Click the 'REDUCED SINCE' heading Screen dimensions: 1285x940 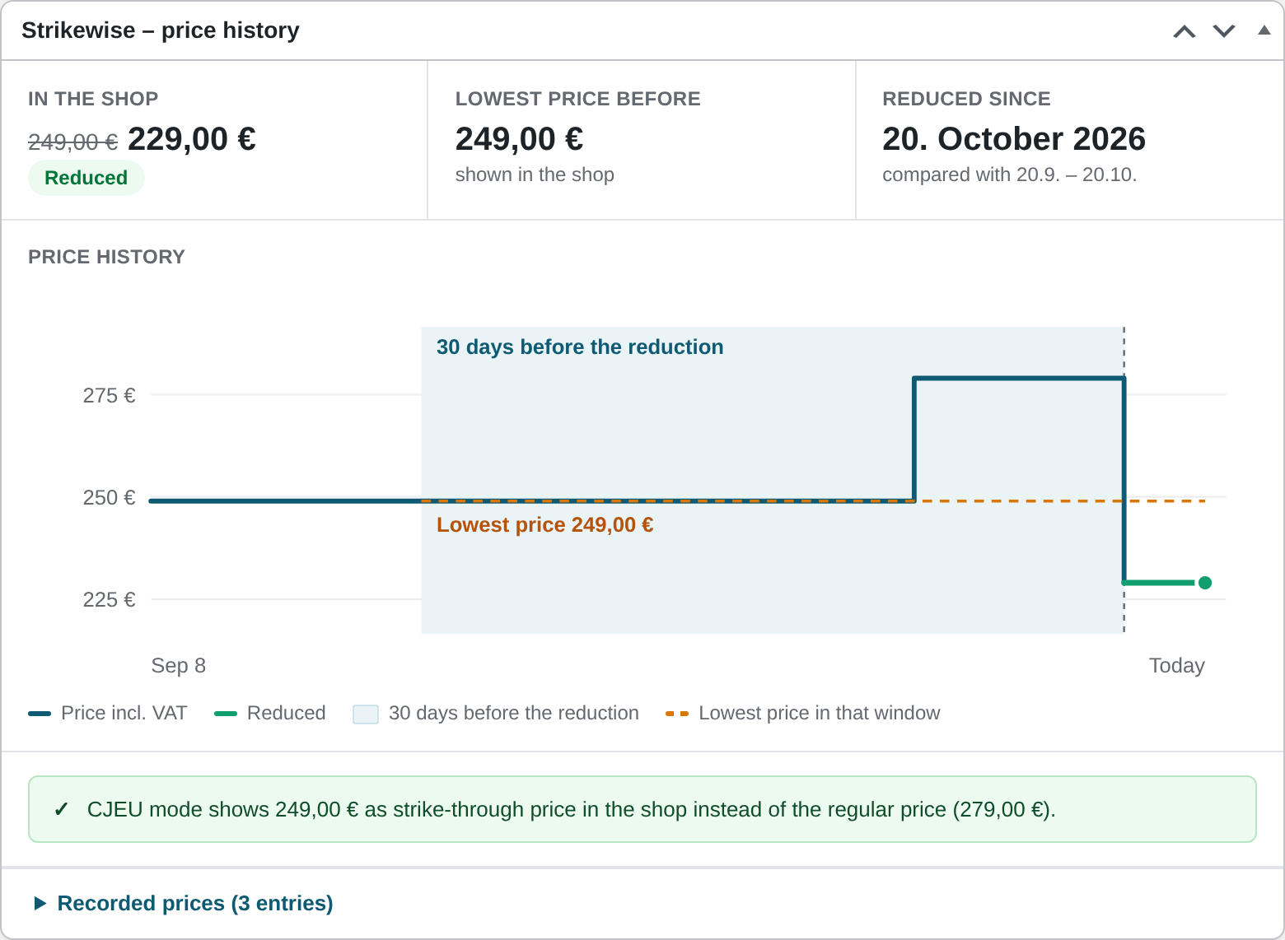click(x=966, y=99)
